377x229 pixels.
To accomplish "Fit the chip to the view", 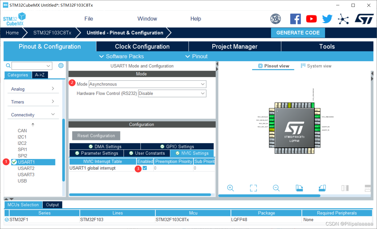I will (253, 188).
